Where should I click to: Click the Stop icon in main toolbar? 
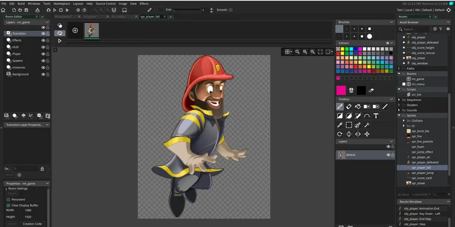(61, 10)
